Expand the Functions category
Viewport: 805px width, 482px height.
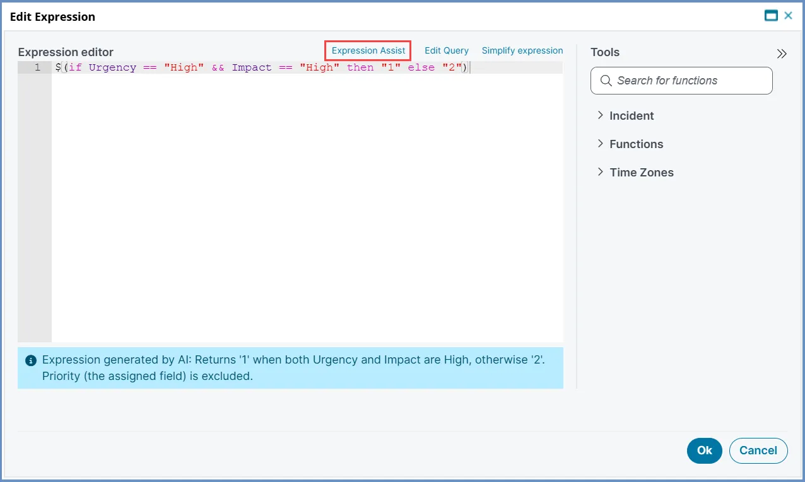[x=601, y=144]
